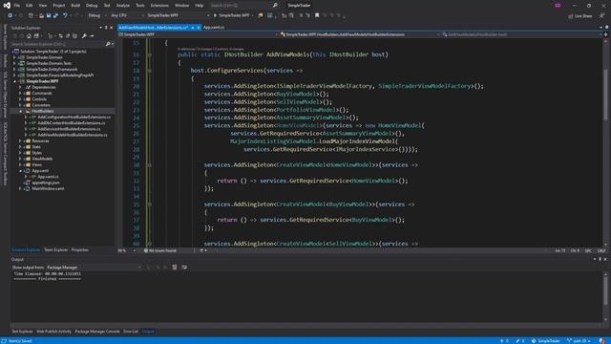Click the SimpleTrader repository in status bar
The width and height of the screenshot is (611, 344).
coord(546,341)
